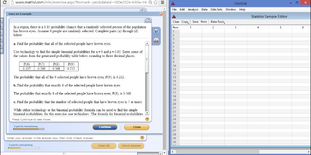Open the Edit menu in Statdisk
Screen dimensions: 311x155
point(182,9)
